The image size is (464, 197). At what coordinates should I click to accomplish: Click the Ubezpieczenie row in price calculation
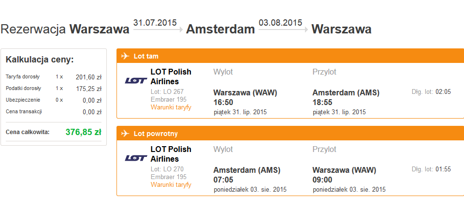[54, 100]
